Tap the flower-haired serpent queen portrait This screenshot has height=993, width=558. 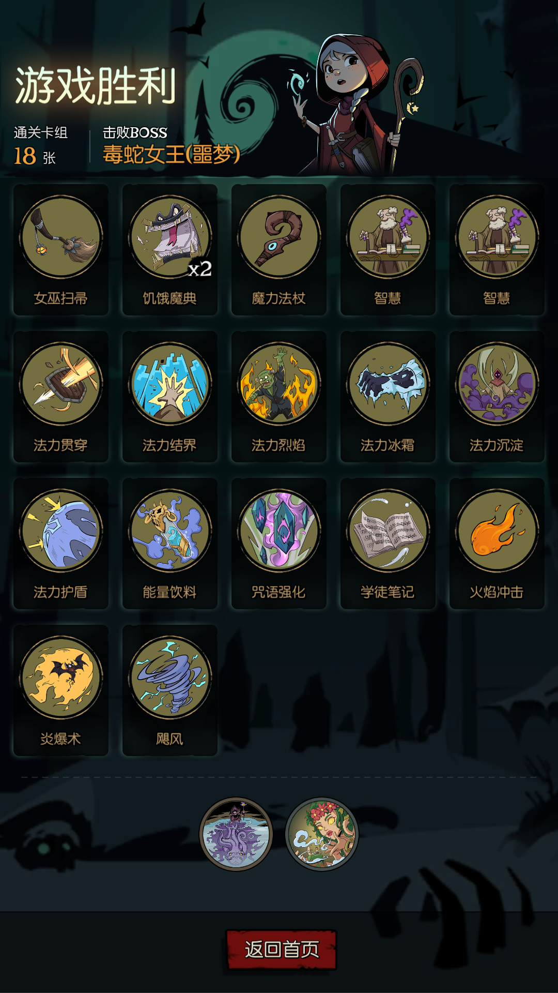(x=322, y=834)
